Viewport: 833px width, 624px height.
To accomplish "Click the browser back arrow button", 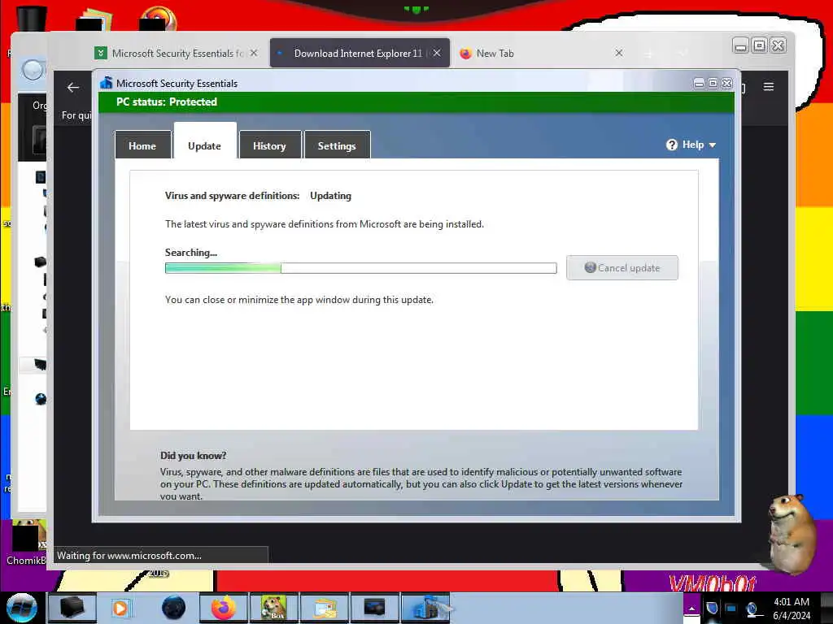I will pos(72,88).
